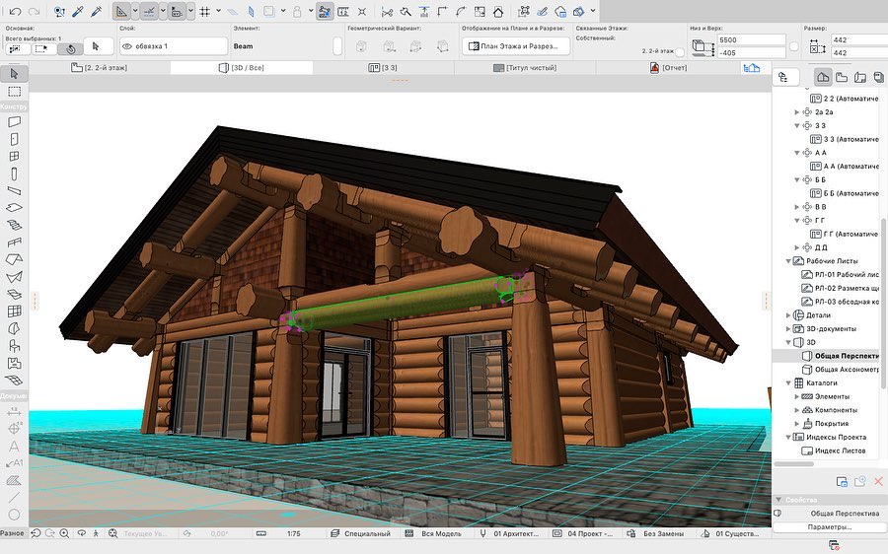Collapse the Рабочие Листы tree node
The image size is (888, 554).
pyautogui.click(x=788, y=261)
